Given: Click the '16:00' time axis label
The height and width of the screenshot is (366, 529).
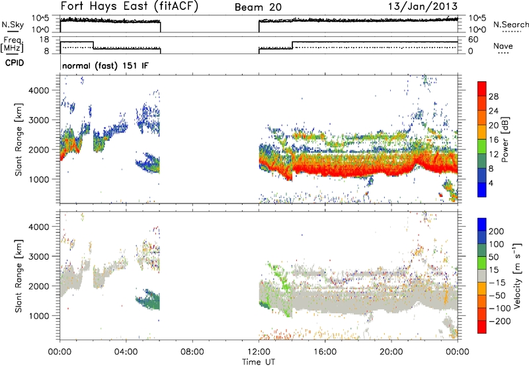Looking at the screenshot, I should point(325,352).
